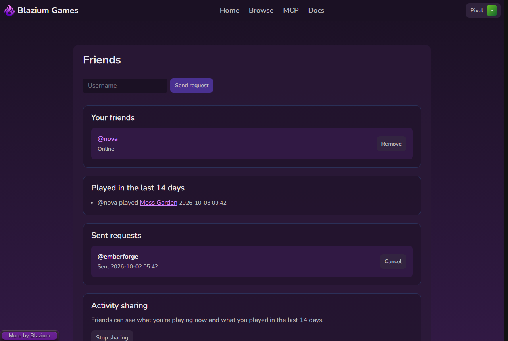Click the Friends page heading

pyautogui.click(x=102, y=60)
